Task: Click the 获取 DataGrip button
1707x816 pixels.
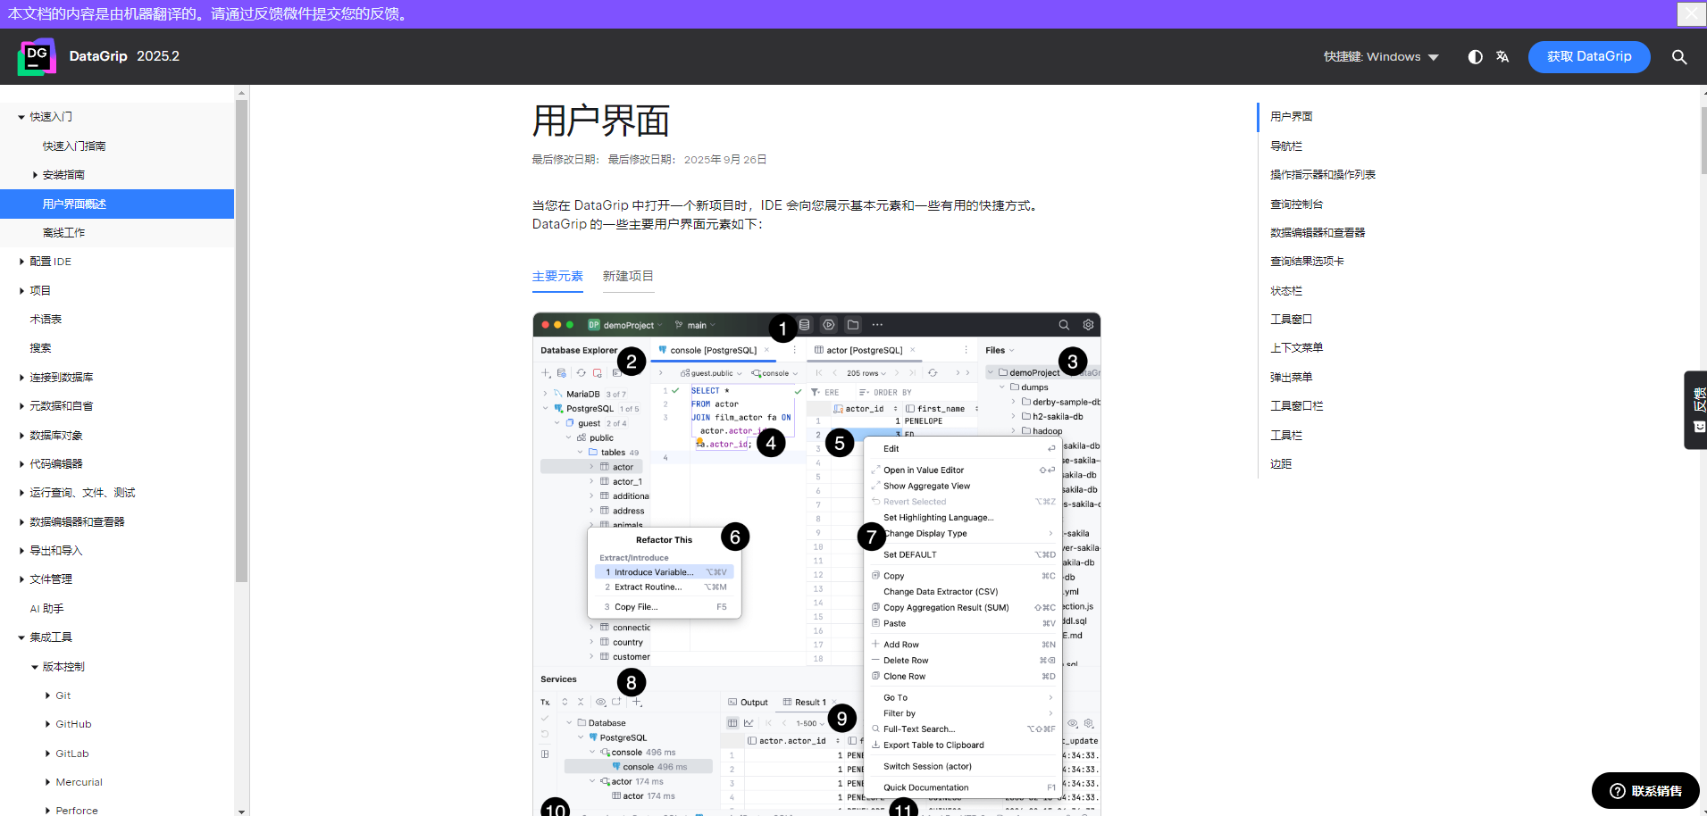Action: point(1589,56)
